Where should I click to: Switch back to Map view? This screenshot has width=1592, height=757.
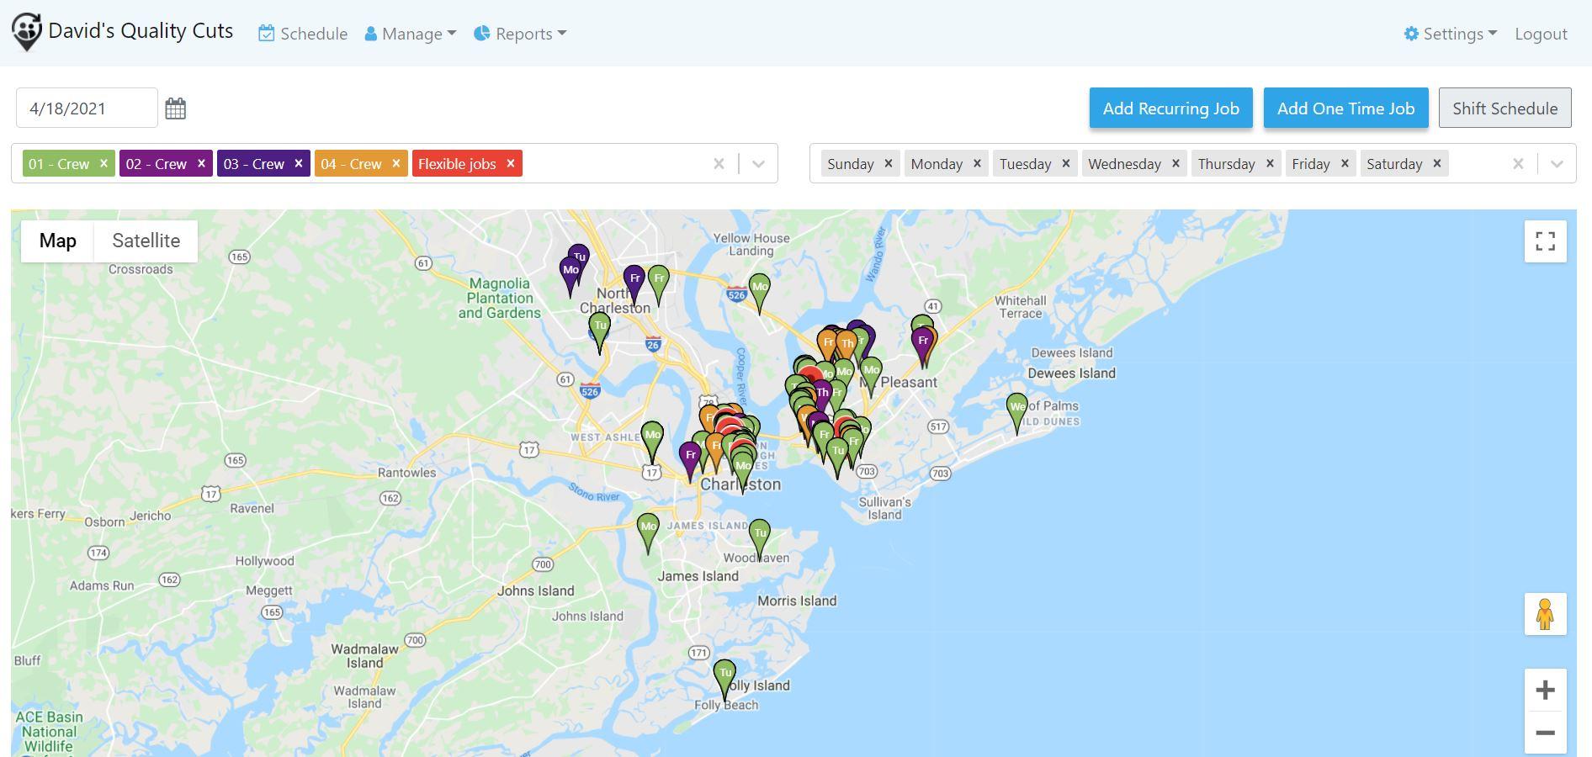tap(57, 241)
